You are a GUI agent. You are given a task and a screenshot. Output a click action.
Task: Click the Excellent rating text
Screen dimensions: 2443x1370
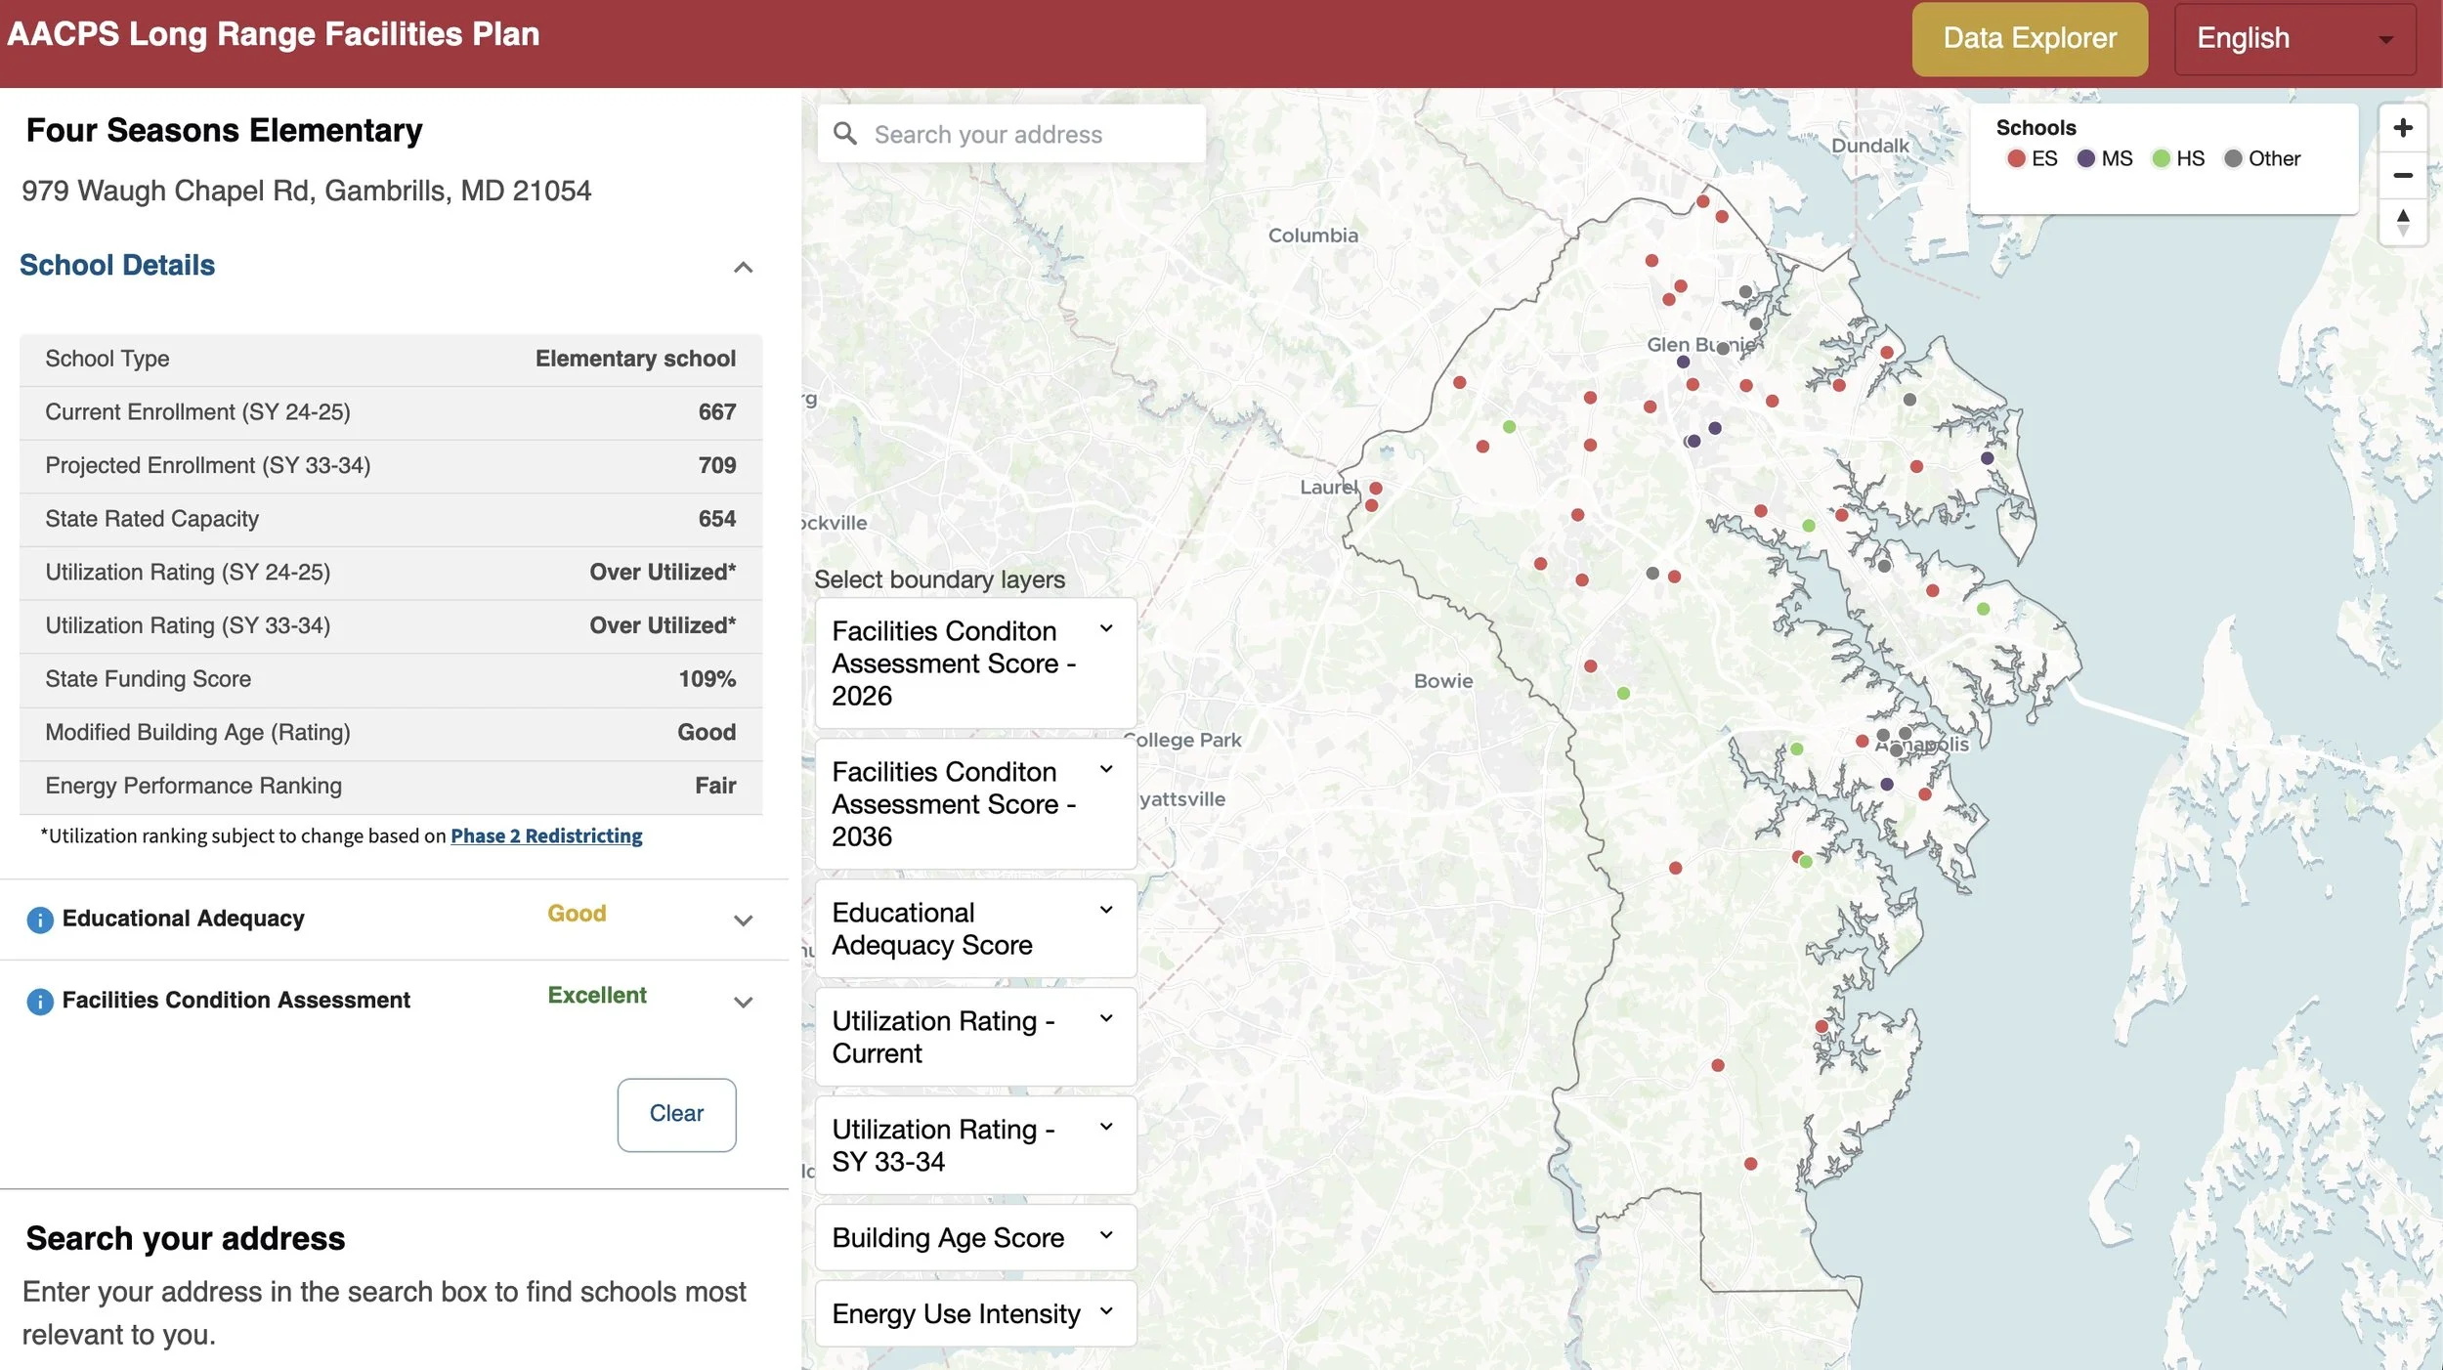597,996
